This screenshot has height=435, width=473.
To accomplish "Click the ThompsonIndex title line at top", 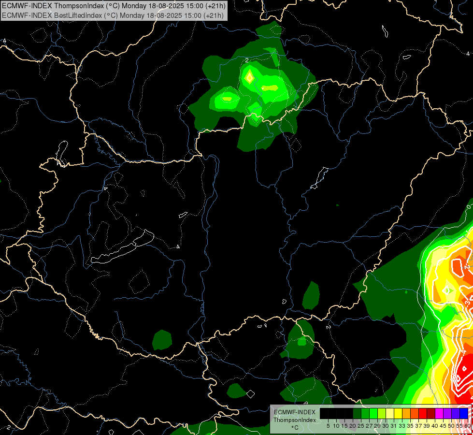I will tap(114, 6).
